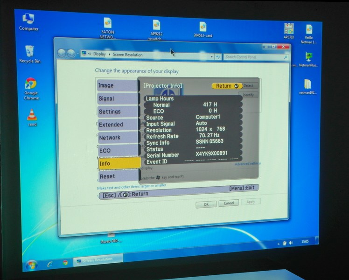Select the ISweb-940 desktop file
349x280 pixels.
coord(111,238)
